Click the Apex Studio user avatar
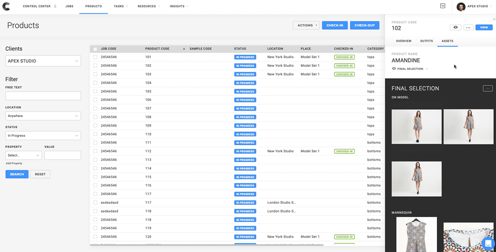This screenshot has height=252, width=496. pos(460,7)
